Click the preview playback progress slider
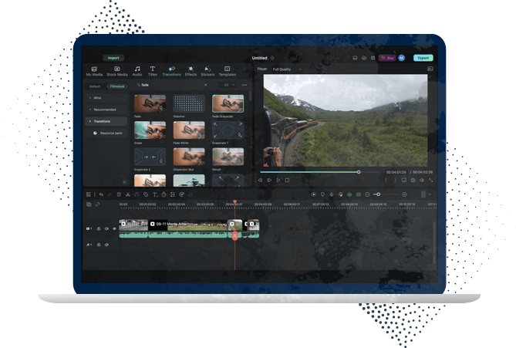 coord(324,172)
